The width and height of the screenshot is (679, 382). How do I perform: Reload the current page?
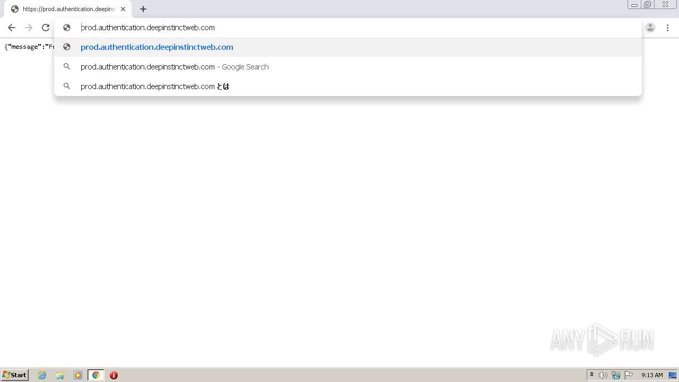46,28
